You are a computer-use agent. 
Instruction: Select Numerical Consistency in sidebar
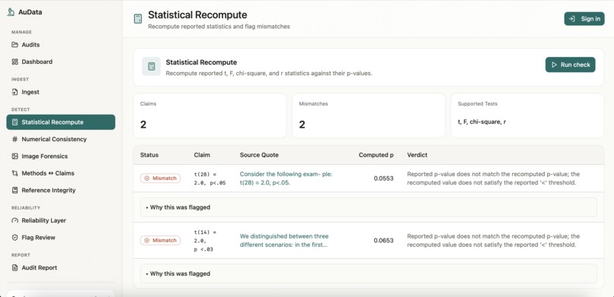(x=61, y=139)
